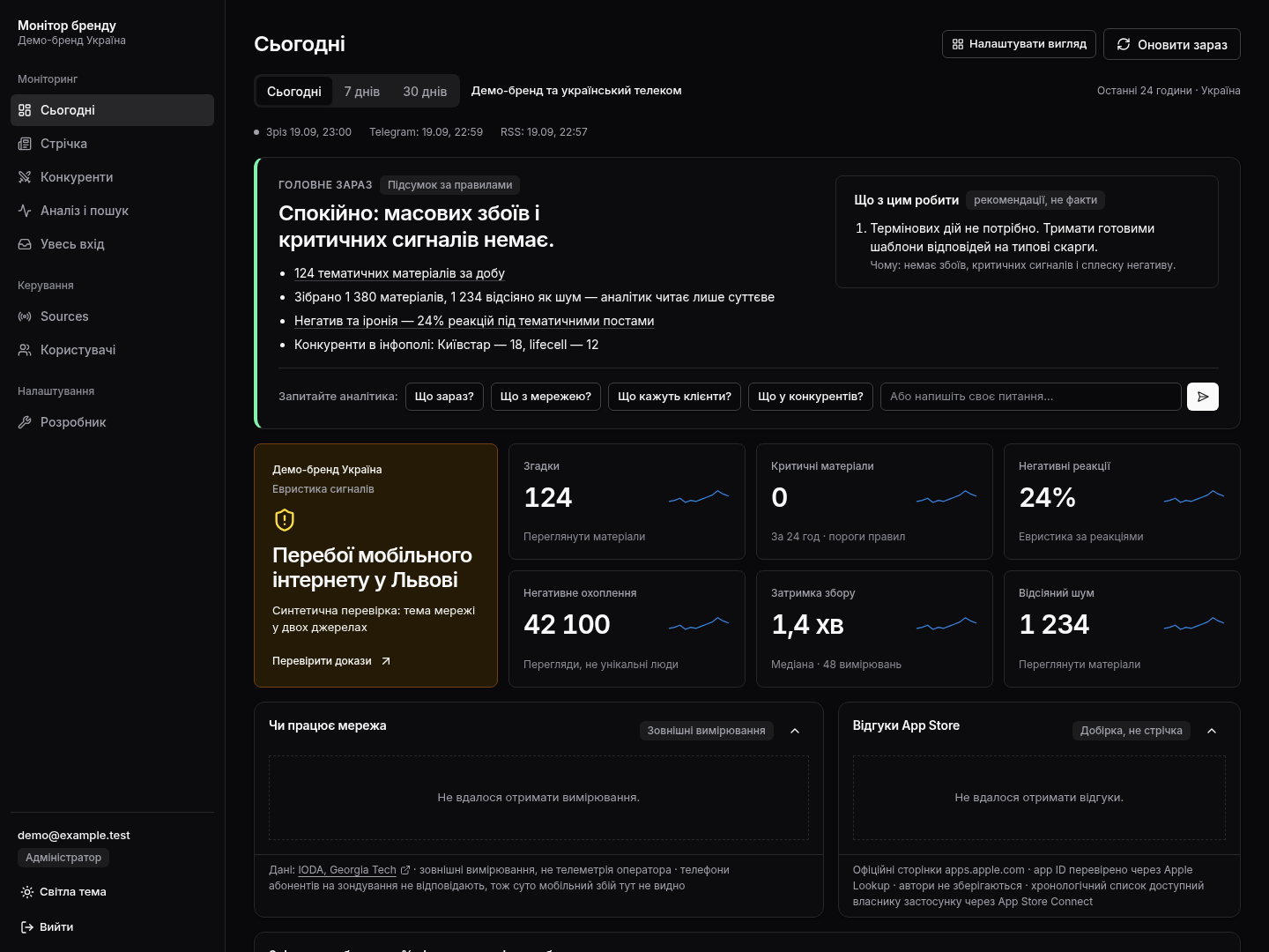
Task: Focus the Або напишіть своє питання field
Action: point(1030,397)
